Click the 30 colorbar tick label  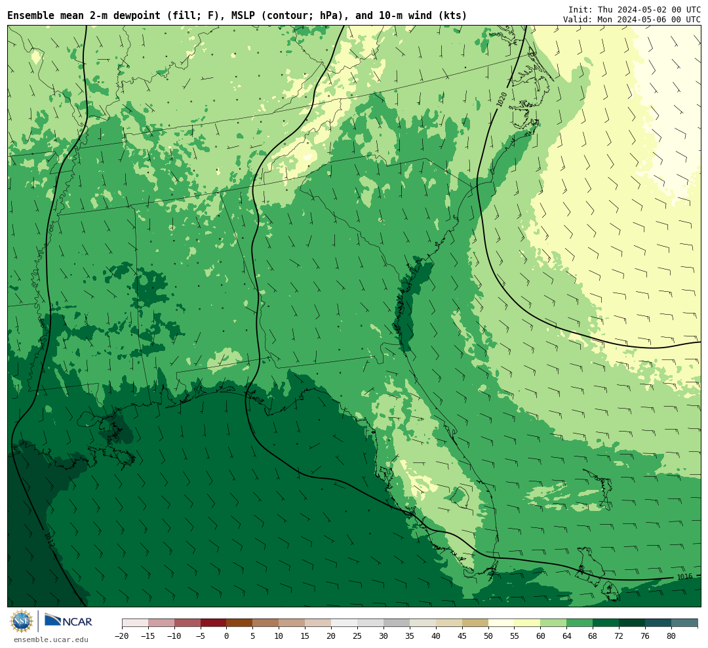383,636
